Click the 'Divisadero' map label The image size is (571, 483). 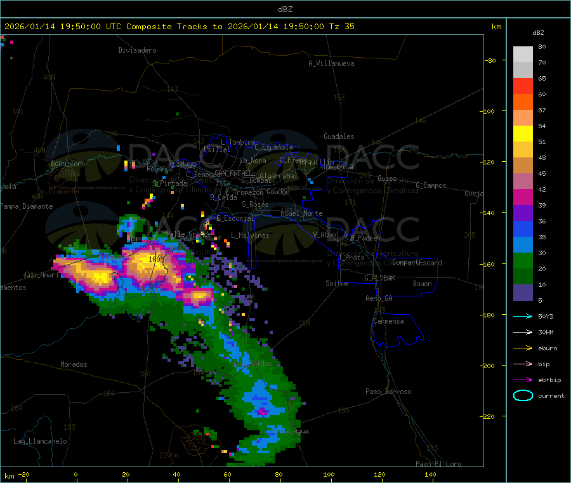point(137,50)
